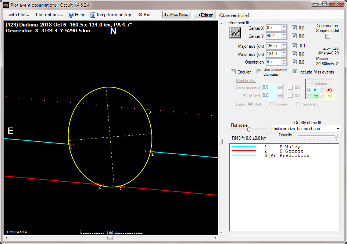Click into the Minor axis value field

tap(274, 54)
